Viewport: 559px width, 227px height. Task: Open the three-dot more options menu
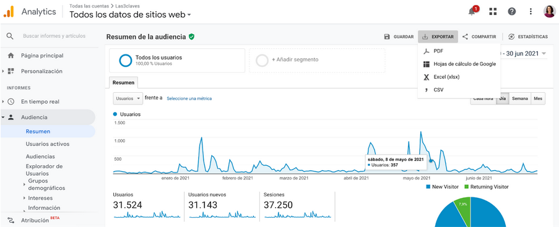coord(531,11)
